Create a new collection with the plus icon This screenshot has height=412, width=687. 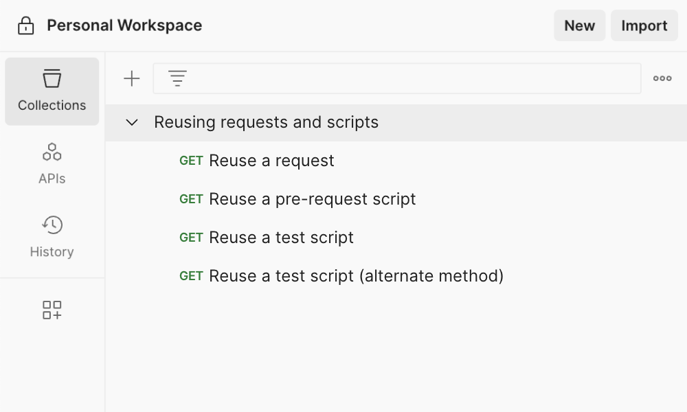tap(131, 78)
